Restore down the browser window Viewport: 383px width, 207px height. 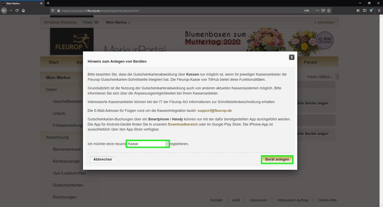click(369, 3)
